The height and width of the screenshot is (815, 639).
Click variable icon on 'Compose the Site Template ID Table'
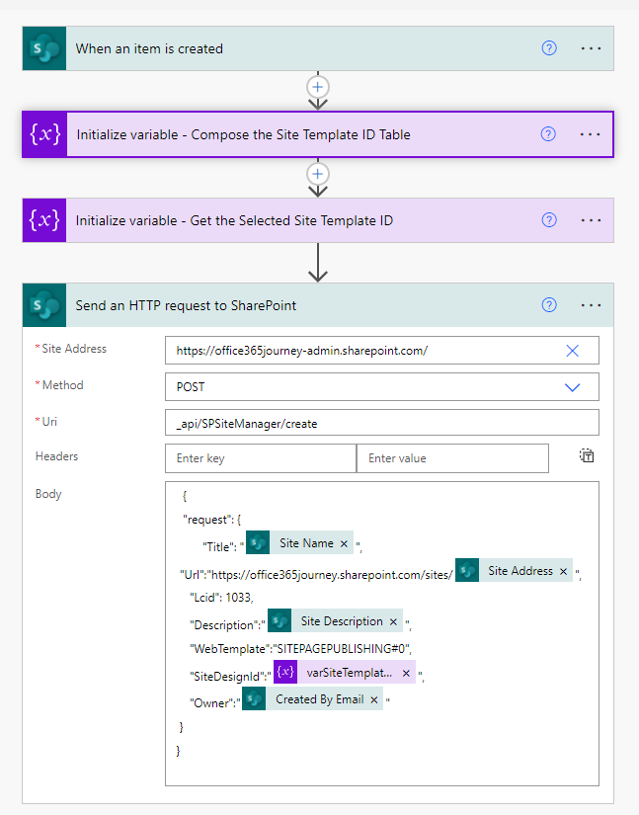(x=44, y=134)
